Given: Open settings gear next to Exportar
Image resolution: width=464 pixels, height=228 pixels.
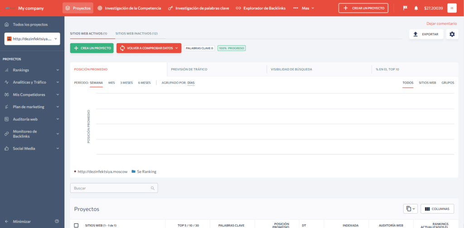Looking at the screenshot, I should [451, 34].
